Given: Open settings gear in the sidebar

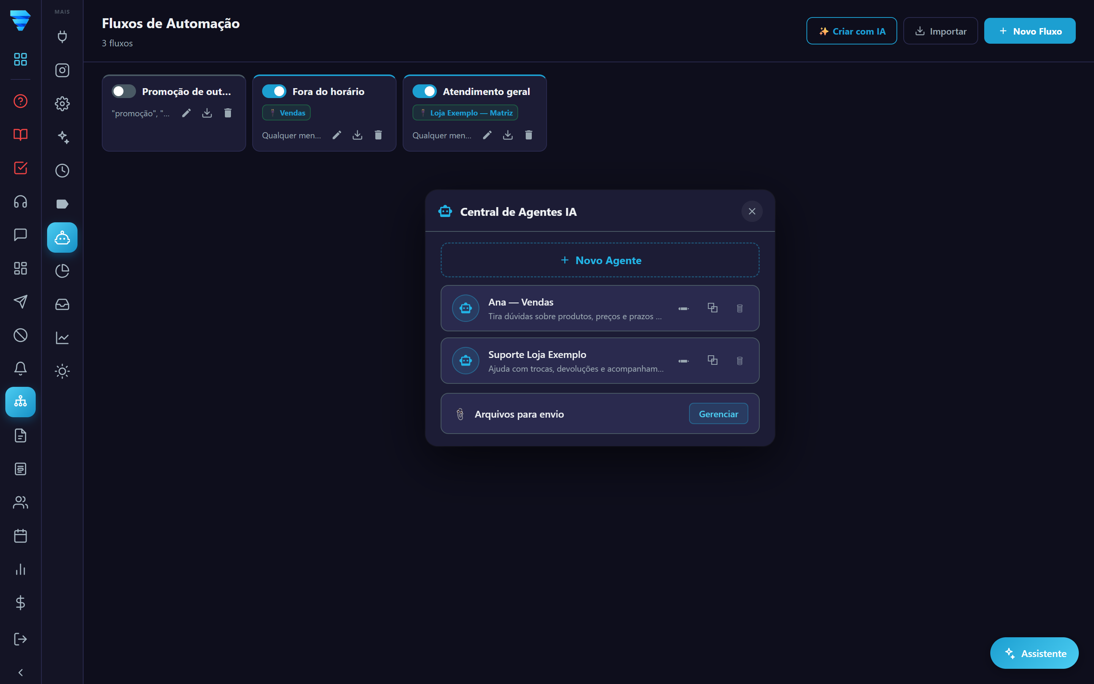Looking at the screenshot, I should click(x=62, y=104).
